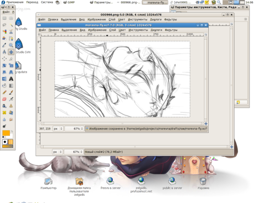Select the Clone stamp tool
The width and height of the screenshot is (254, 203).
point(11,106)
